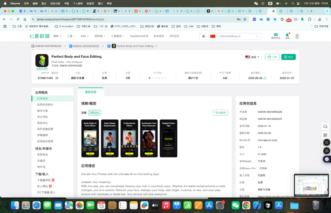Open the Apple platform selector dropdown
The height and width of the screenshot is (213, 331).
pos(204,36)
